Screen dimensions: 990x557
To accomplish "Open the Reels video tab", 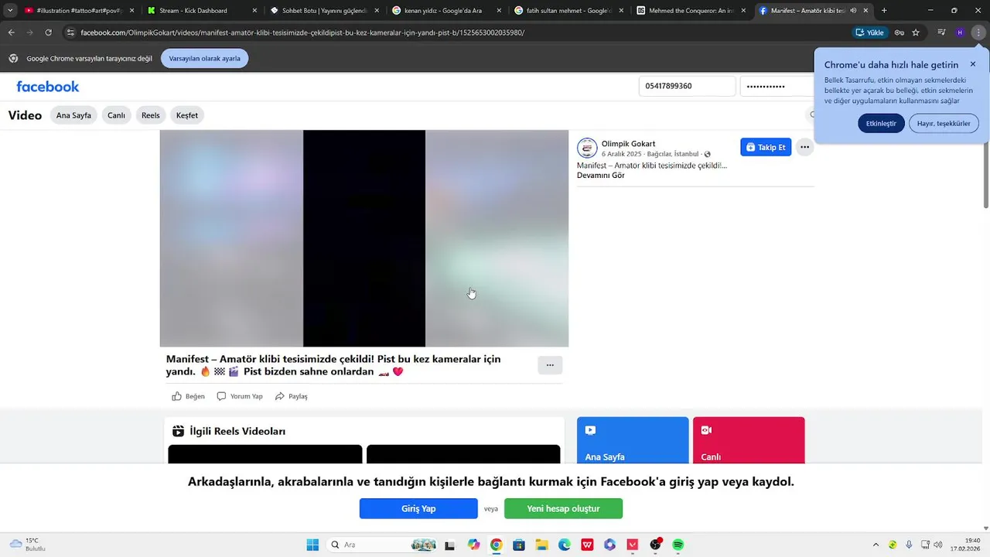I will point(151,115).
